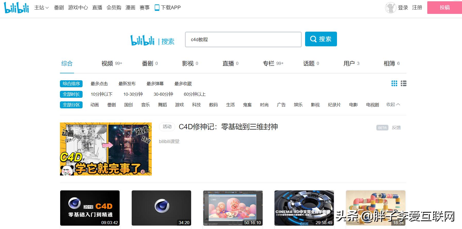The width and height of the screenshot is (462, 229).
Task: Select the 视频 99+ tab
Action: [112, 64]
